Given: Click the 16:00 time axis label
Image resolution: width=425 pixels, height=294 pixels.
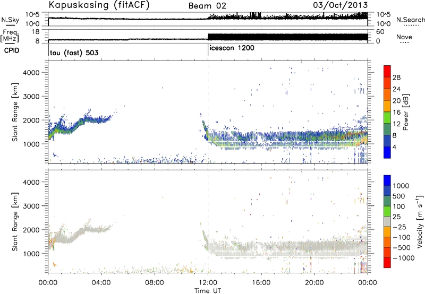Looking at the screenshot, I should coord(261,283).
